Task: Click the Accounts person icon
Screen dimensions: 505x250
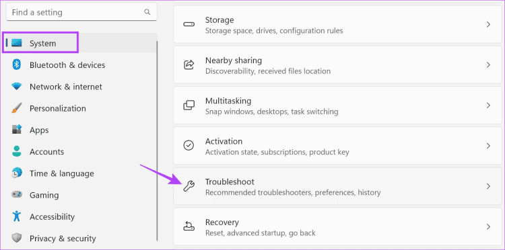Action: click(16, 151)
